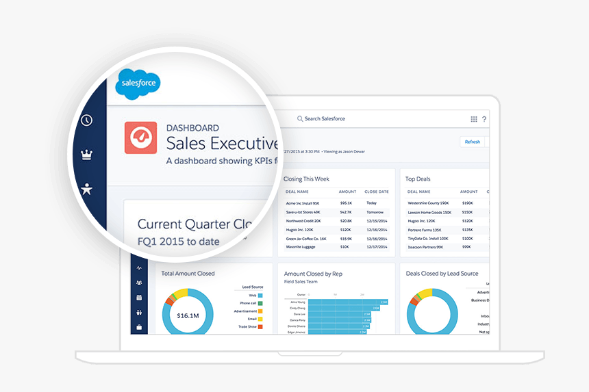The image size is (589, 392).
Task: Open Hugoo Inc. 120K in Closing This Week
Action: (299, 230)
